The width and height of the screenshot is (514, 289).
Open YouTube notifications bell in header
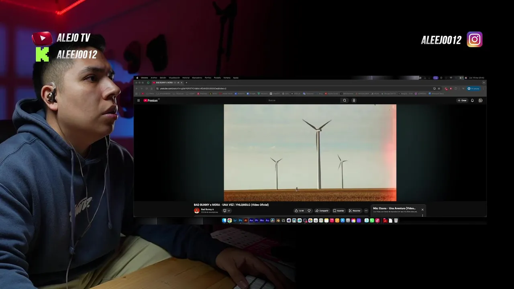coord(472,100)
